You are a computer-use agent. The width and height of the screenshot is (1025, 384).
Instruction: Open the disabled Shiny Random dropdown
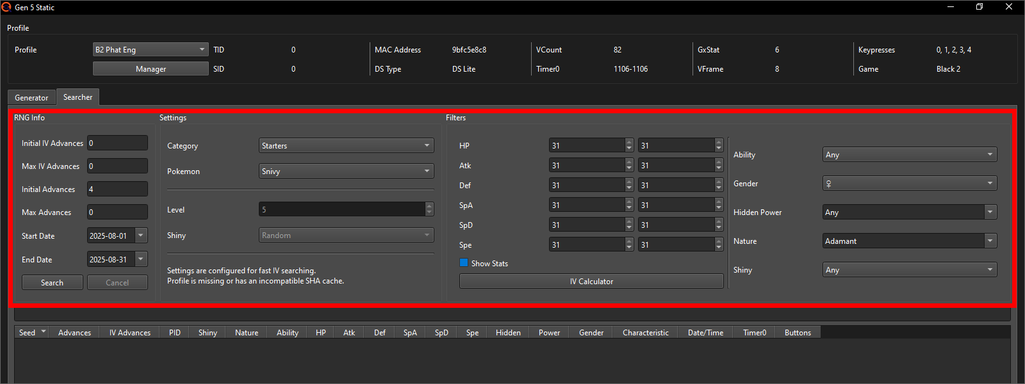(347, 235)
